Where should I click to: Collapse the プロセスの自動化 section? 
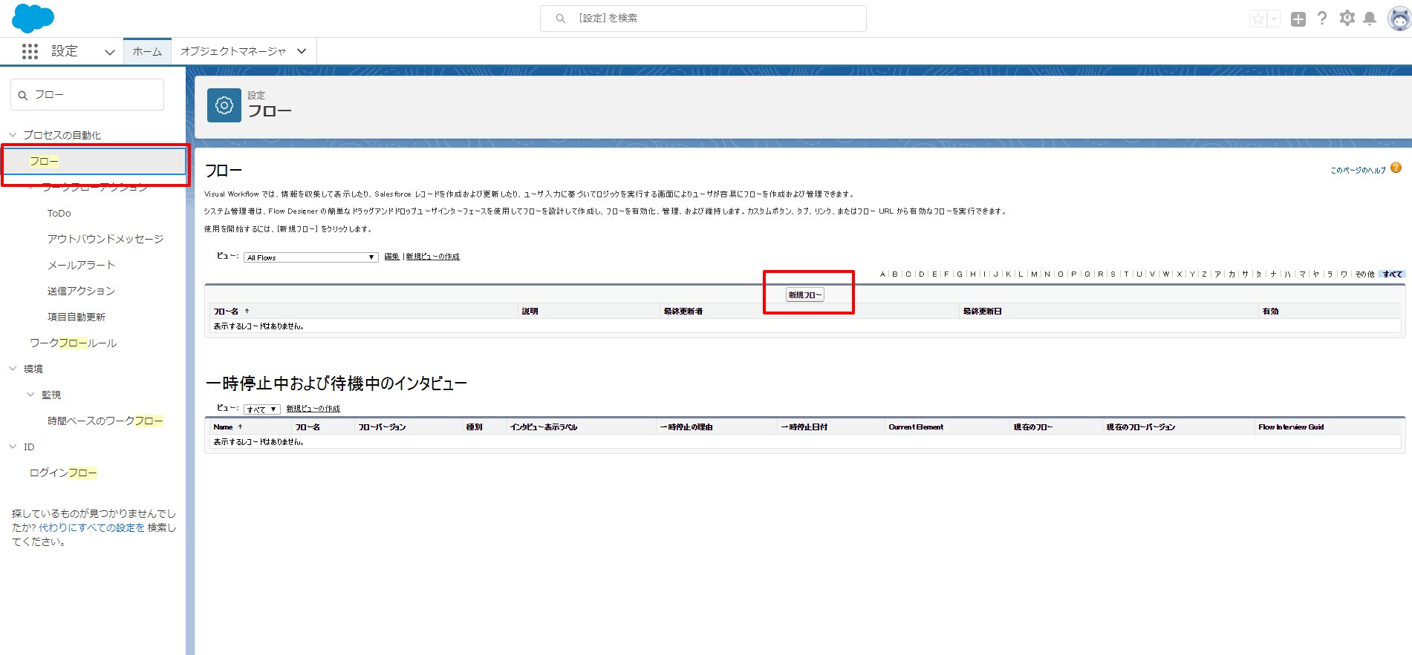(13, 135)
